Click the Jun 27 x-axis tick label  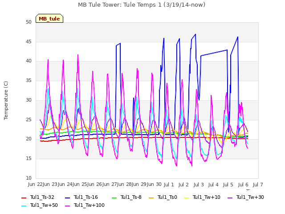tap(110, 185)
